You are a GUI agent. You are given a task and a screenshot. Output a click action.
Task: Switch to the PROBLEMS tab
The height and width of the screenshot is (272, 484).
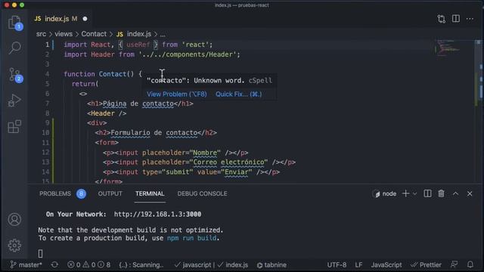[55, 193]
